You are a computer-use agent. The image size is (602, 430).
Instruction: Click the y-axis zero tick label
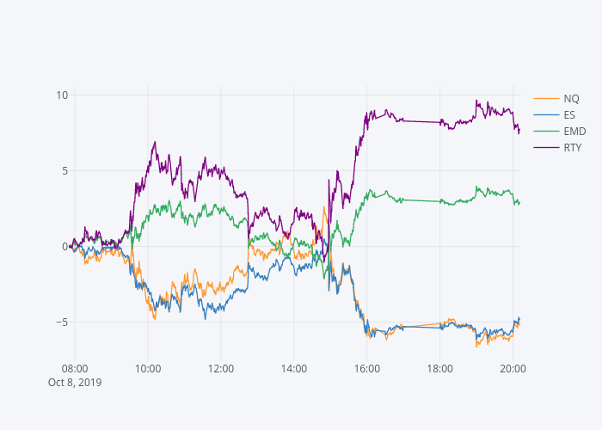pos(64,247)
